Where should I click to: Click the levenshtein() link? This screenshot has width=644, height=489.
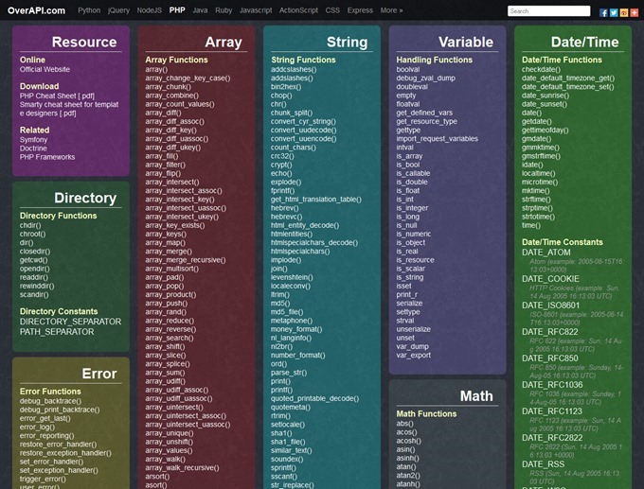point(292,277)
